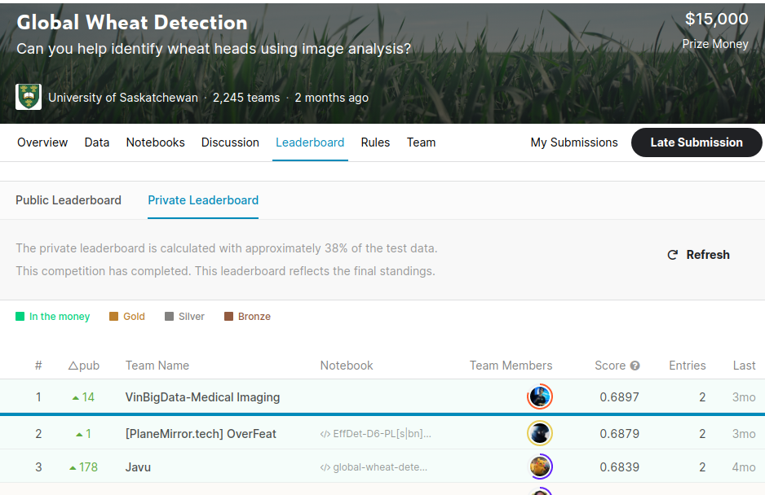This screenshot has height=495, width=765.
Task: Click the Score column header
Action: coord(610,366)
